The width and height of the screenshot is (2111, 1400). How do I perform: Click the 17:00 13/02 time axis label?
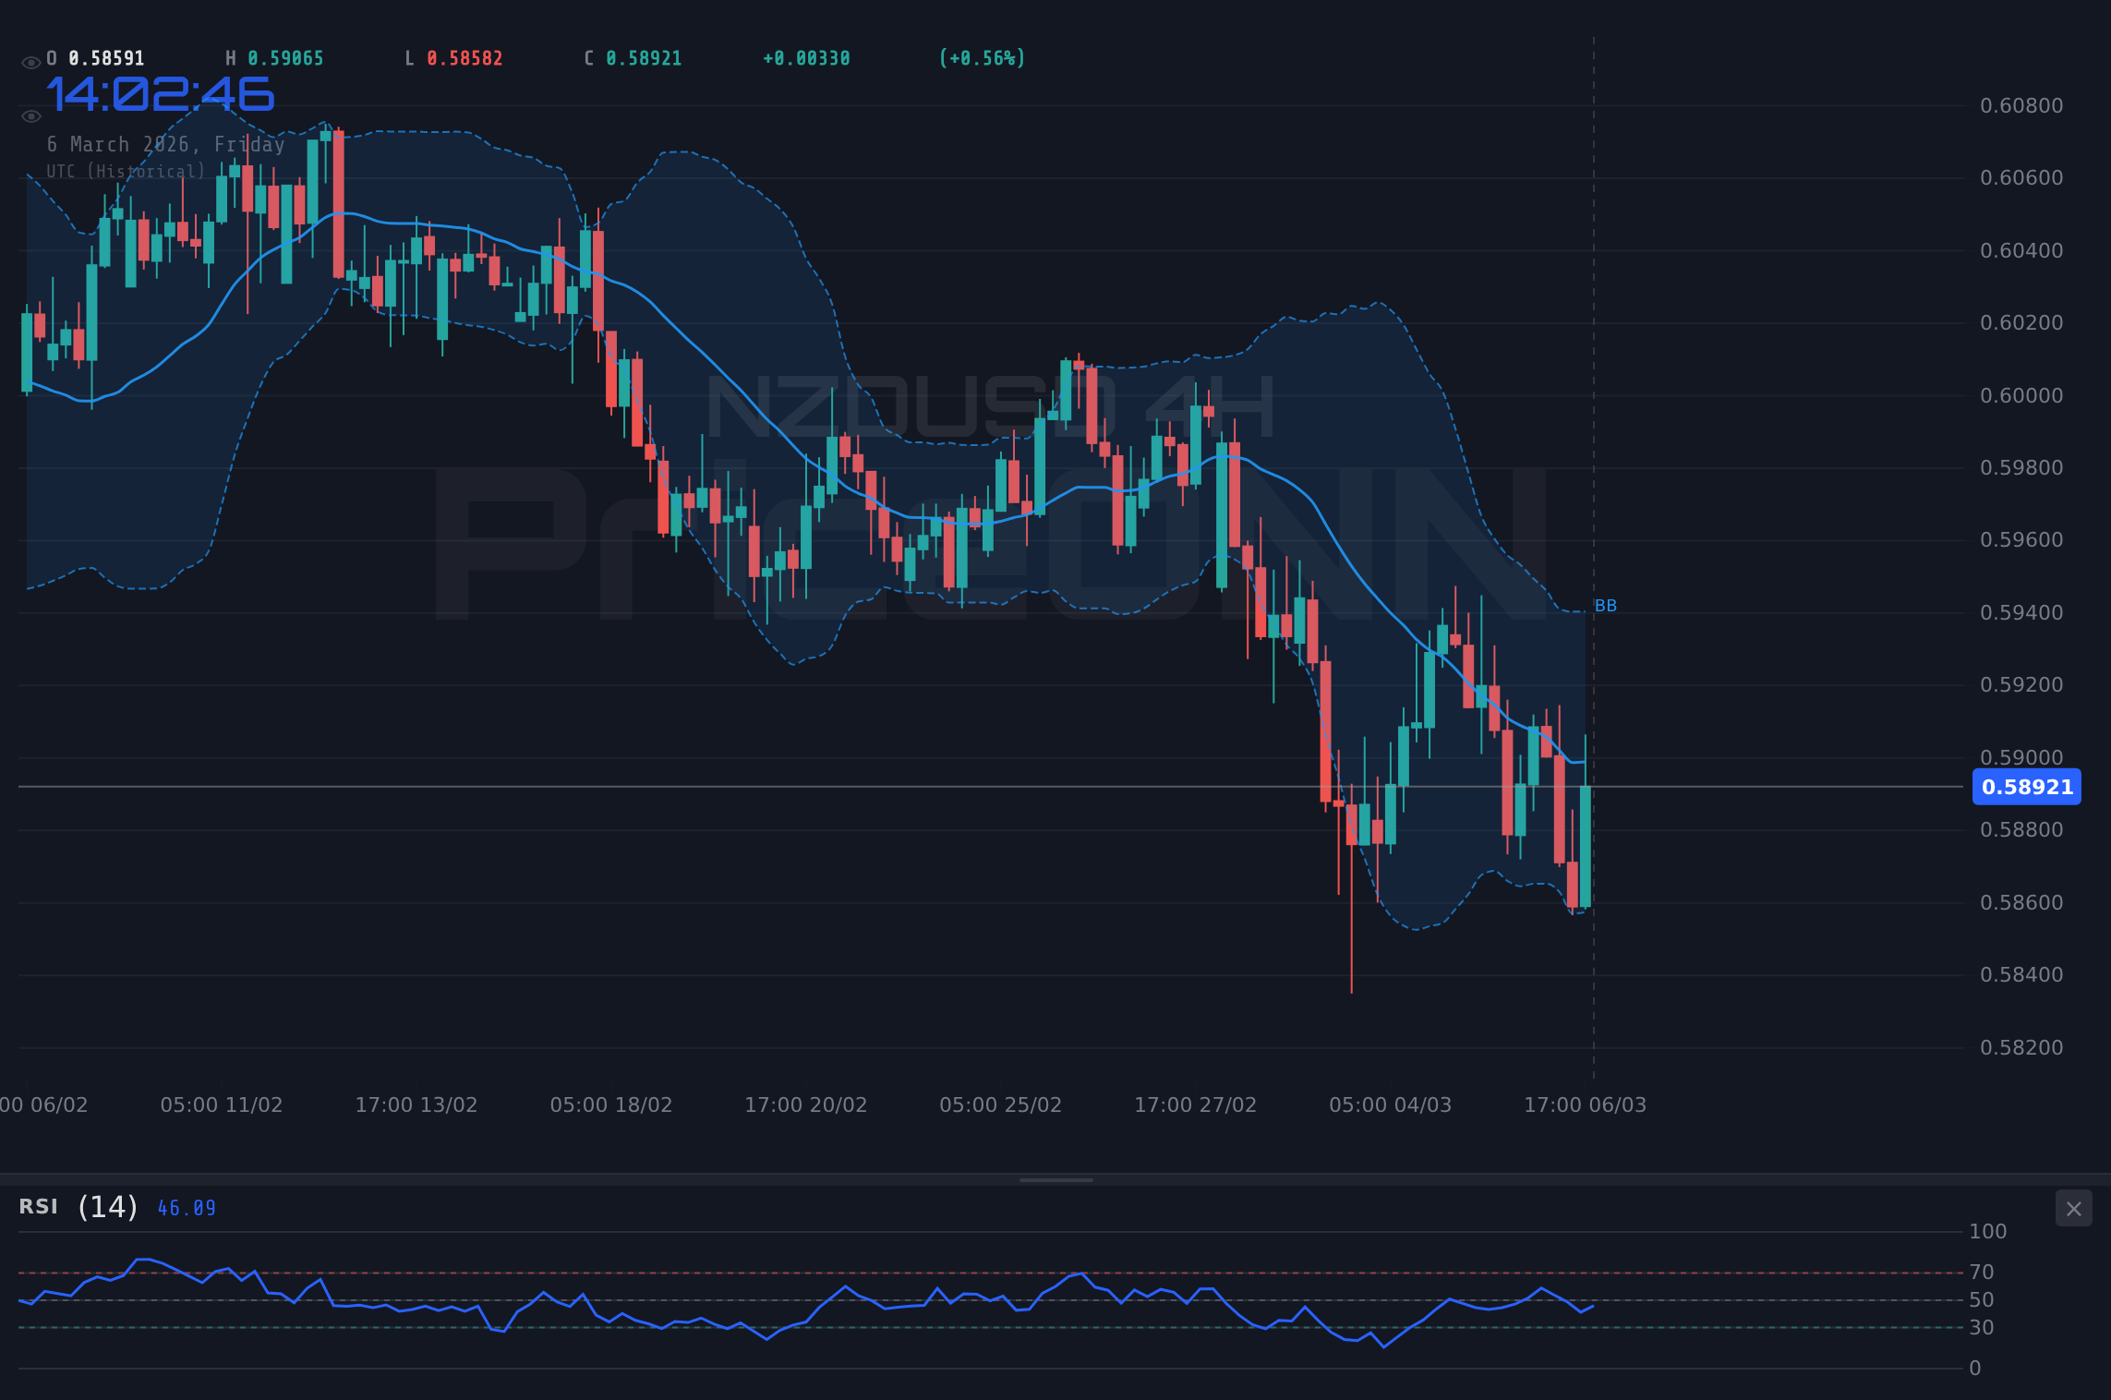click(416, 1104)
